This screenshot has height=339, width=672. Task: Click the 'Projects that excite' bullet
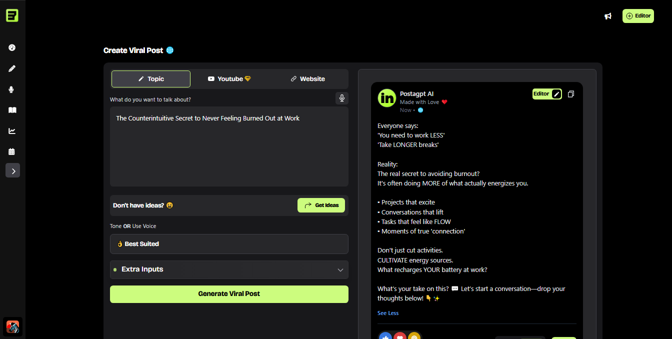(406, 202)
